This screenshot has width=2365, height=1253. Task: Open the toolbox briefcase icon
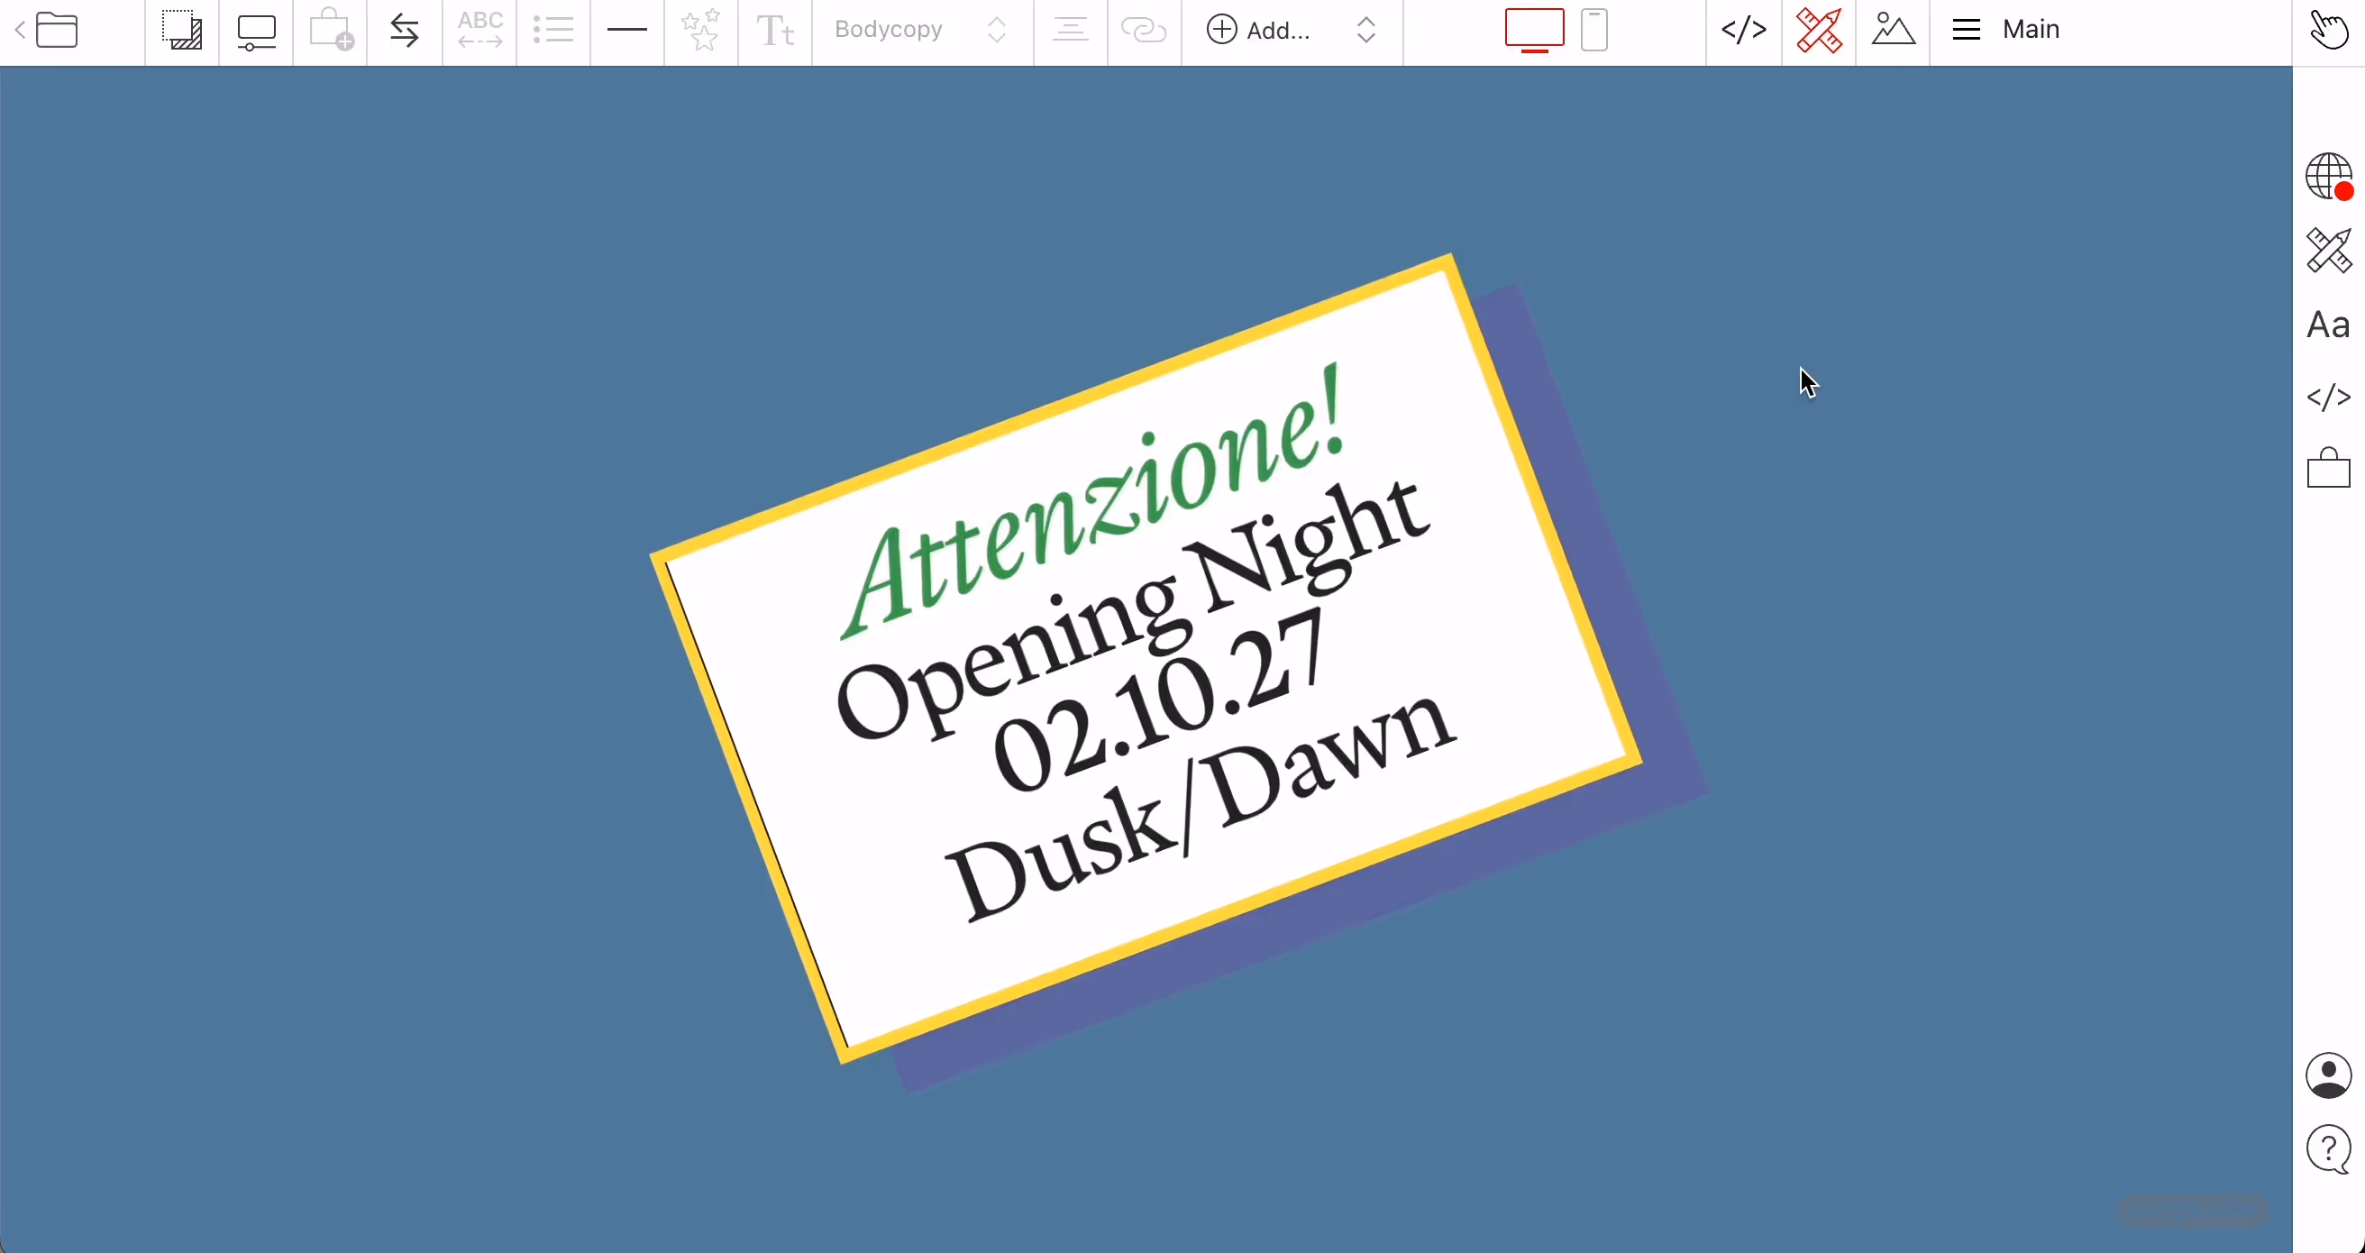coord(2328,469)
